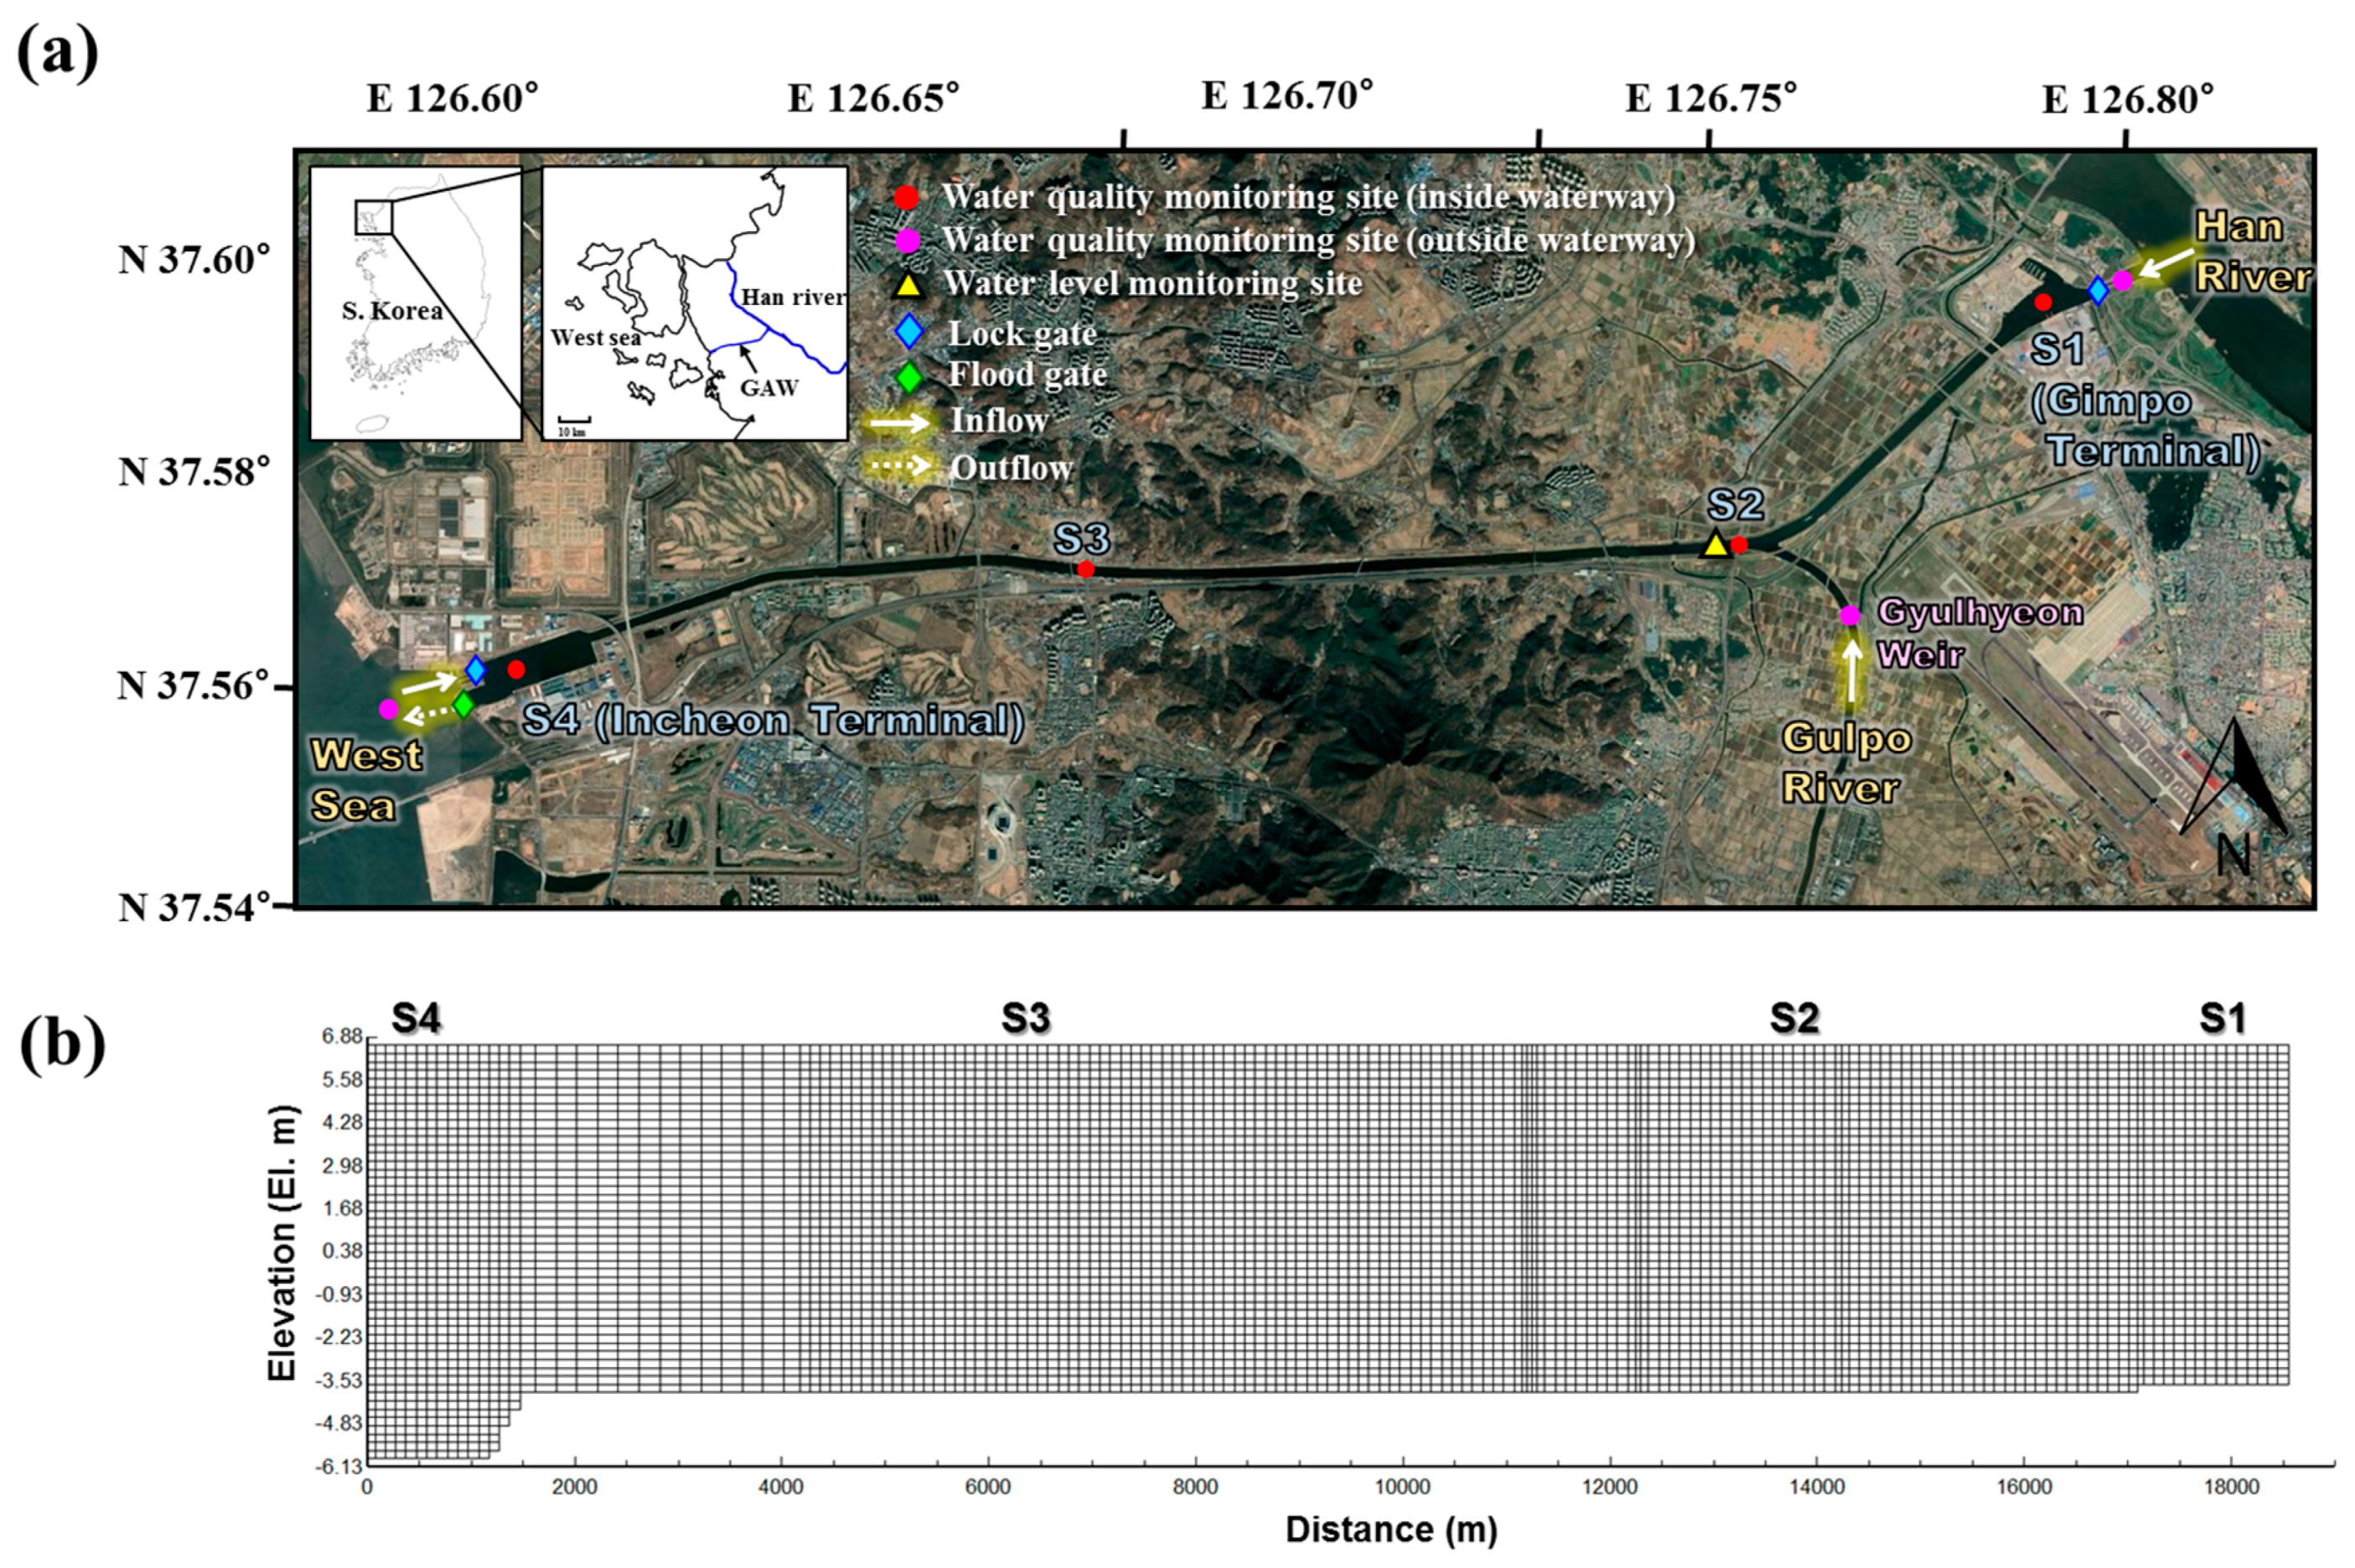Click the 'S4' heading above the grid
Screen dimensions: 2355x1568
coord(416,1018)
